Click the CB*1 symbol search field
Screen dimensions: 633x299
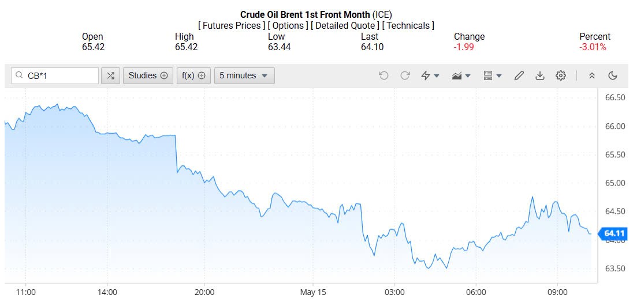(x=61, y=75)
